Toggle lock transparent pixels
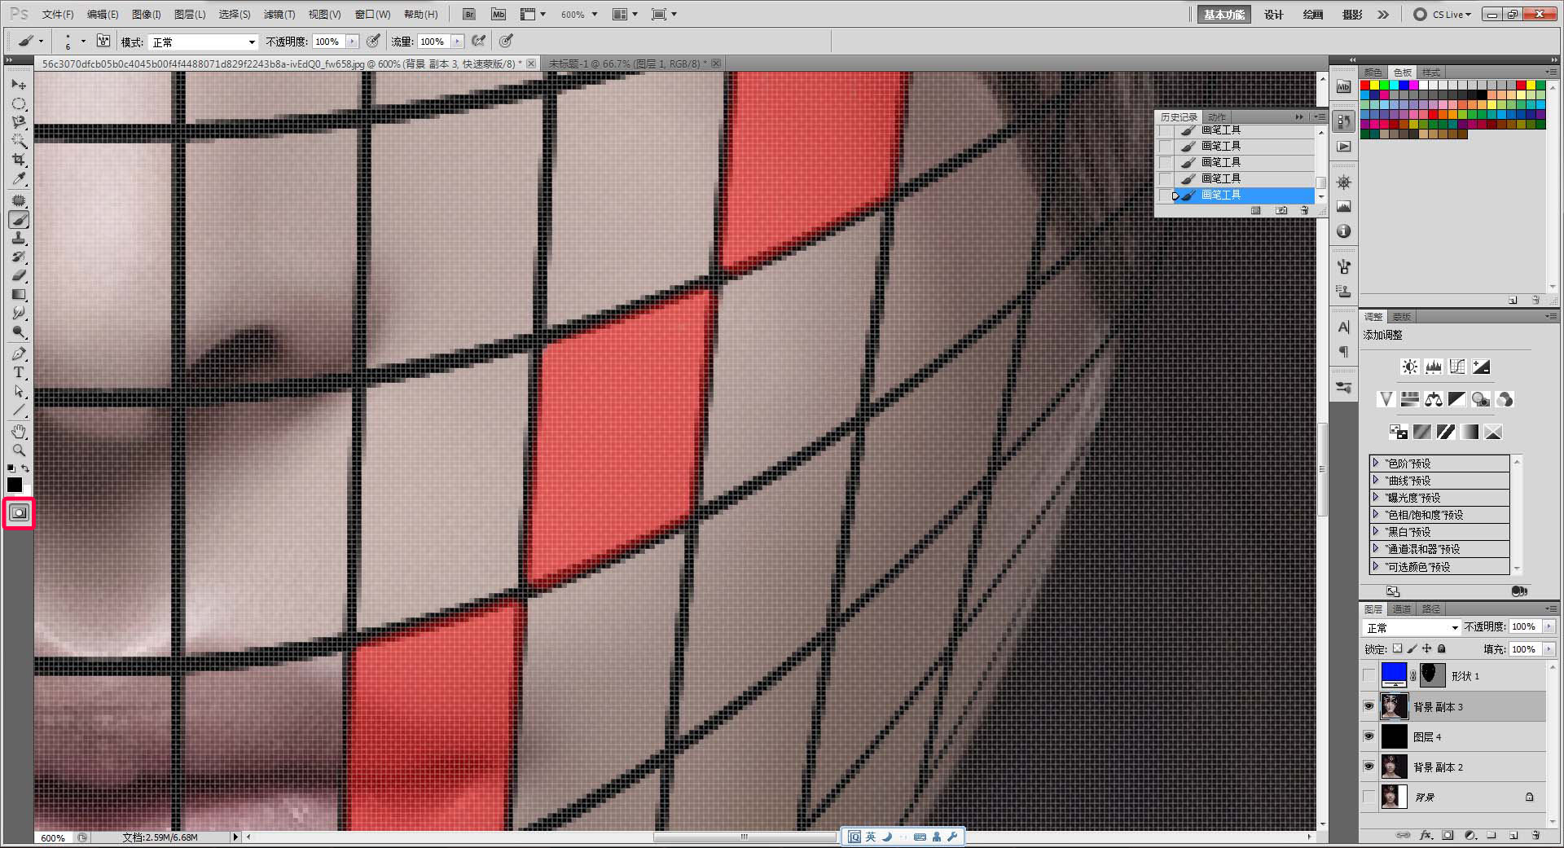This screenshot has width=1564, height=848. point(1397,648)
